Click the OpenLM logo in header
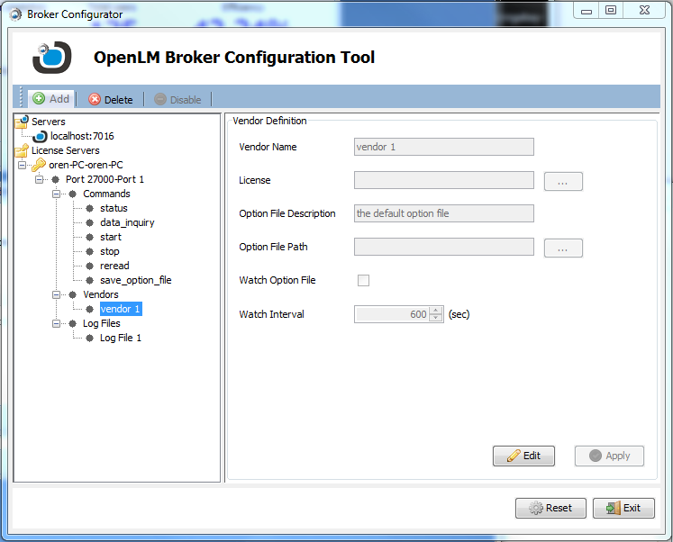 (52, 57)
